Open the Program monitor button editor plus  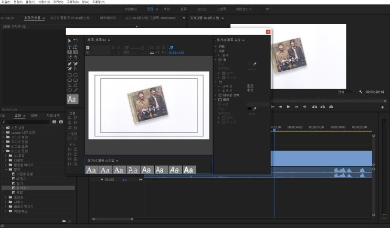pos(382,107)
